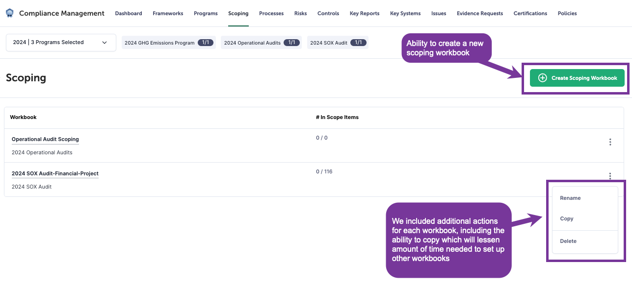Navigate to the Policies tab
This screenshot has height=288, width=632.
(x=567, y=13)
